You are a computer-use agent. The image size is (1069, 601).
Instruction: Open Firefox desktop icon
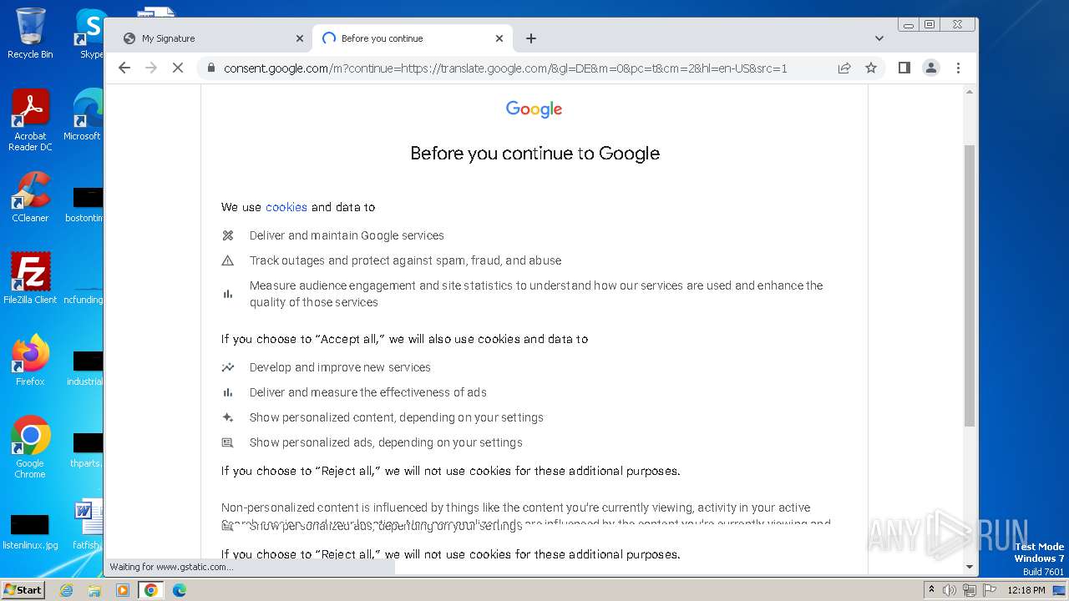30,361
